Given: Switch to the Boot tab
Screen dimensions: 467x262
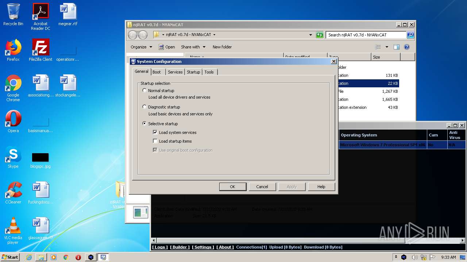Looking at the screenshot, I should pyautogui.click(x=157, y=72).
